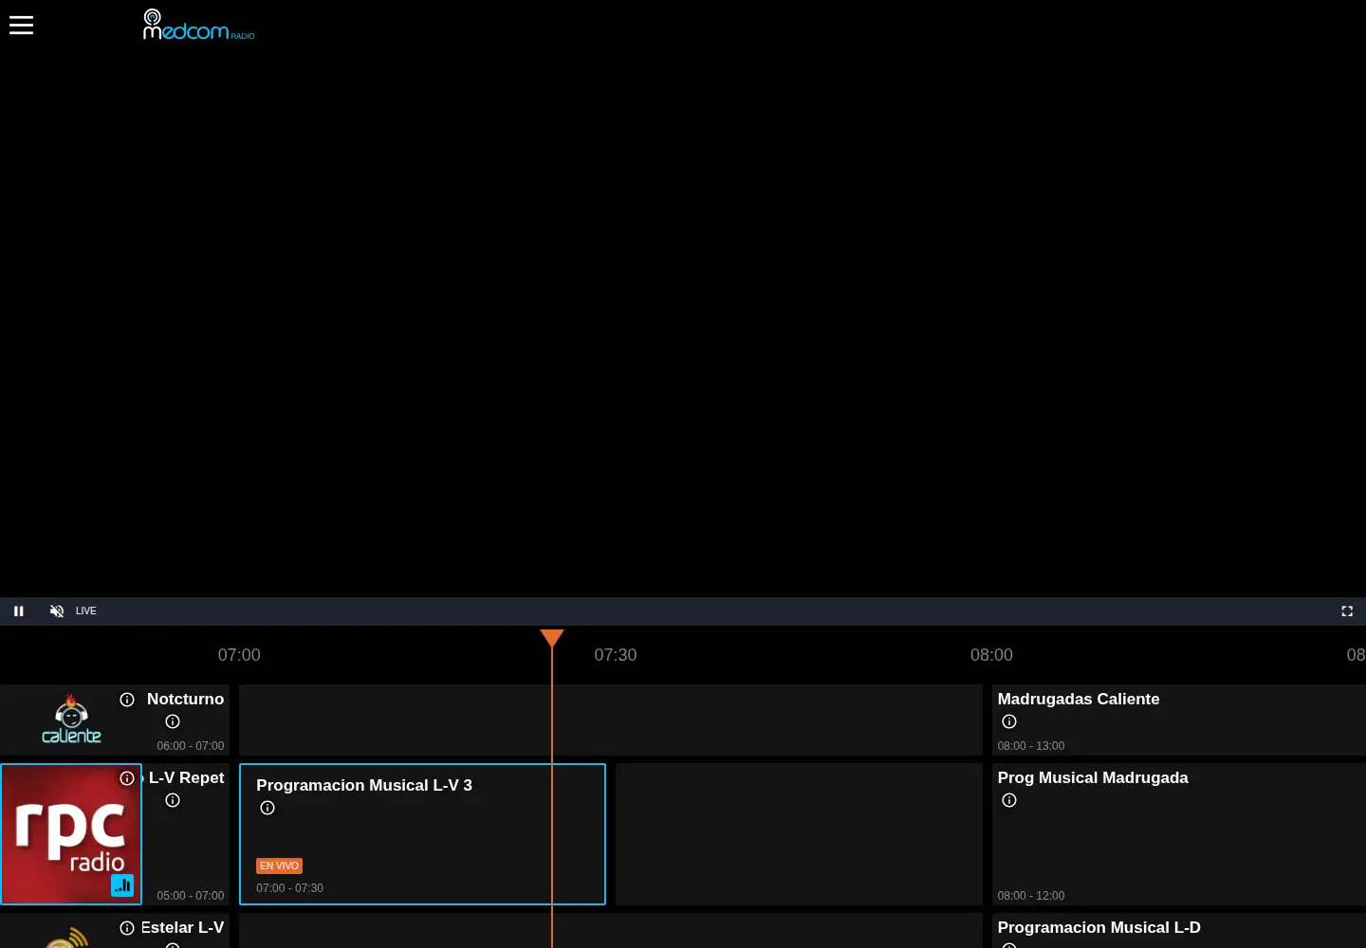
Task: Open the hamburger navigation menu
Action: 21,26
